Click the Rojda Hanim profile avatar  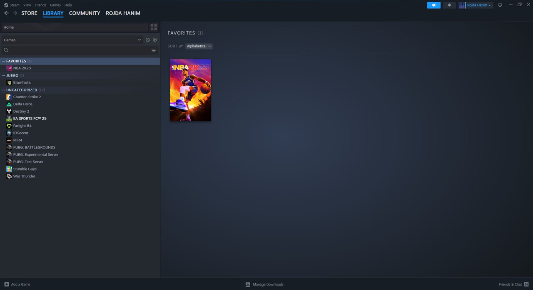(462, 5)
